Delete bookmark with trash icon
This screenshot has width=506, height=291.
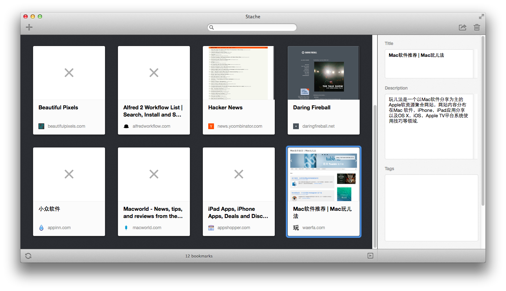click(x=477, y=27)
